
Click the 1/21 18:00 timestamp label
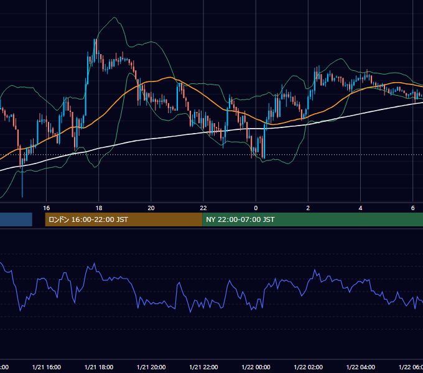click(99, 367)
